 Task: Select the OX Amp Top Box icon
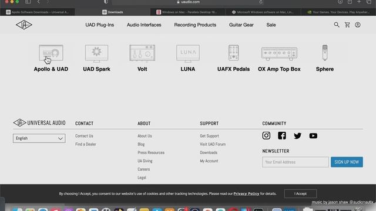[x=279, y=53]
